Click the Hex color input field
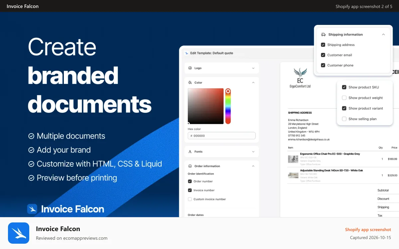 pyautogui.click(x=221, y=135)
